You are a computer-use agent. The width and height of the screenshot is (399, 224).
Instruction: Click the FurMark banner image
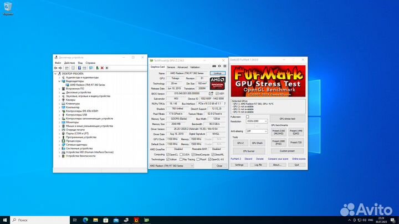[x=268, y=81]
